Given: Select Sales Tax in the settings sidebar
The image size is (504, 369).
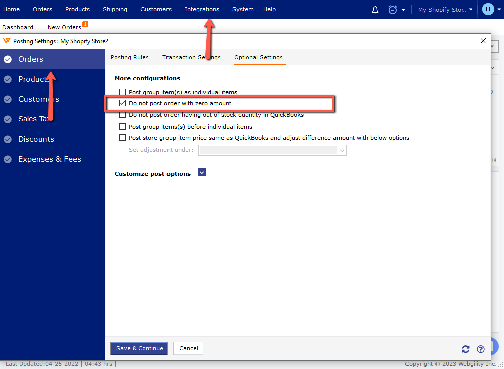Looking at the screenshot, I should click(53, 119).
